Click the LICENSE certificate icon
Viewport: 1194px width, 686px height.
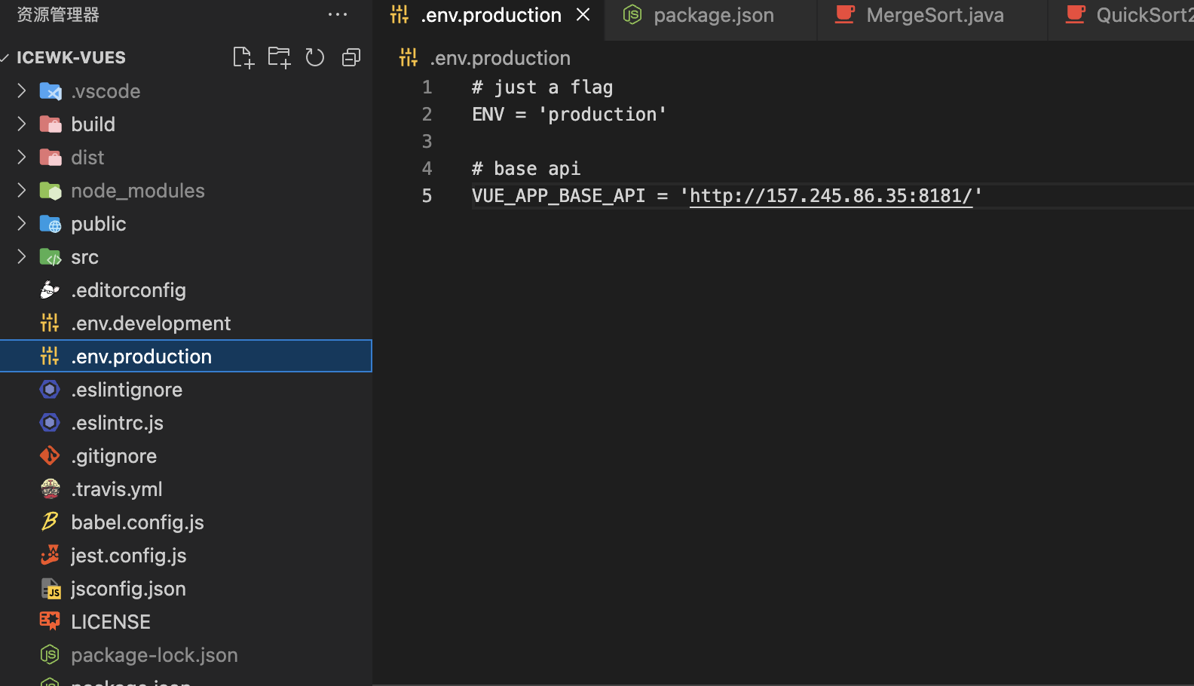click(x=50, y=621)
